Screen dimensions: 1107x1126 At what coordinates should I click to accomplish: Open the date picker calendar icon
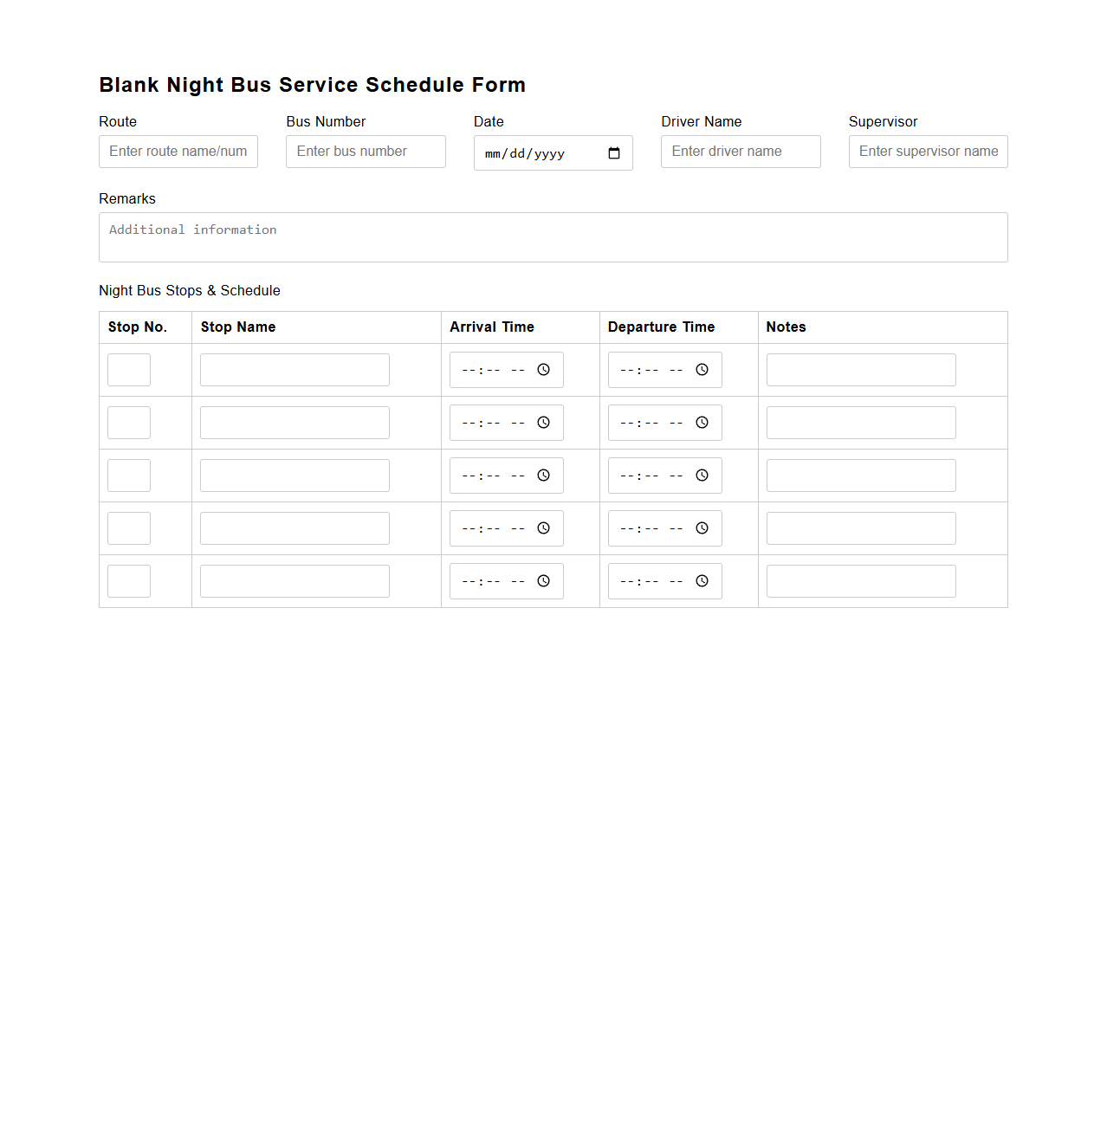pyautogui.click(x=614, y=153)
